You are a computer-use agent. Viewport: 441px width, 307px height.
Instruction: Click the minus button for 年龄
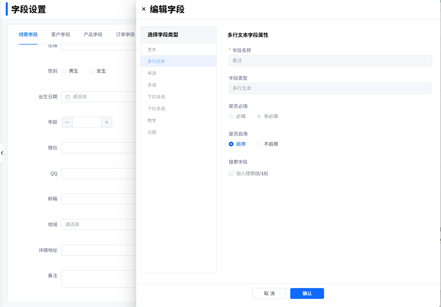(x=67, y=122)
